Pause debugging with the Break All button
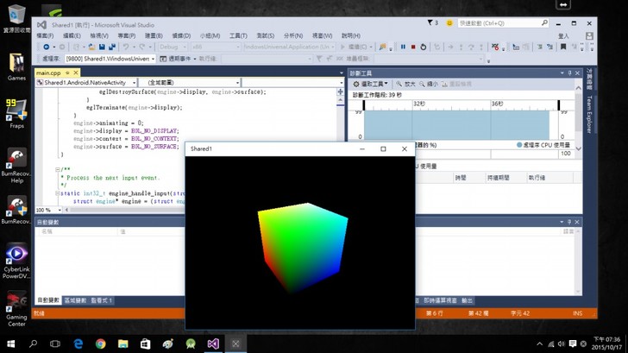This screenshot has width=628, height=353. point(403,47)
